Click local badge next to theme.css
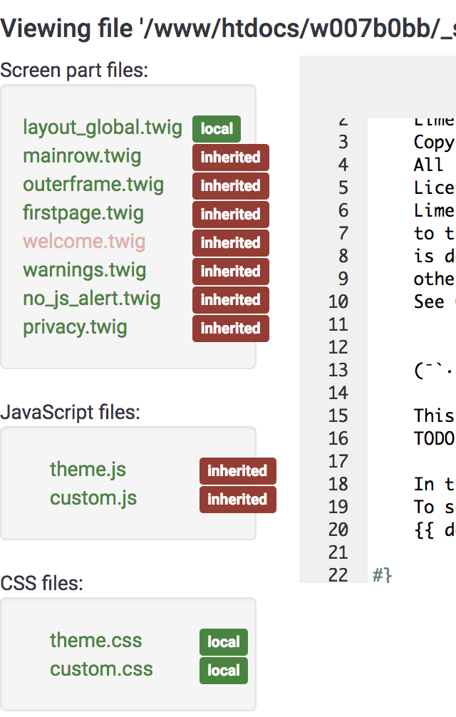The width and height of the screenshot is (456, 717). [x=224, y=642]
